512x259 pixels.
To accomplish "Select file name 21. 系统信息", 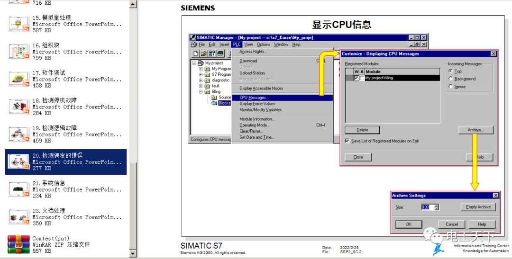I will [x=49, y=183].
